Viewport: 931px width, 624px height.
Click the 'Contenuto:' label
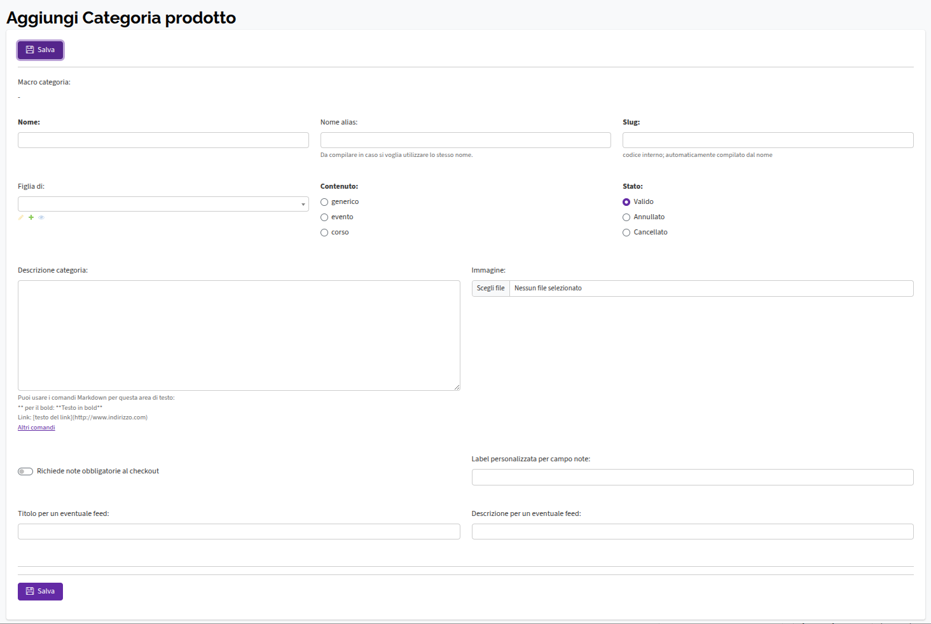[x=339, y=186]
